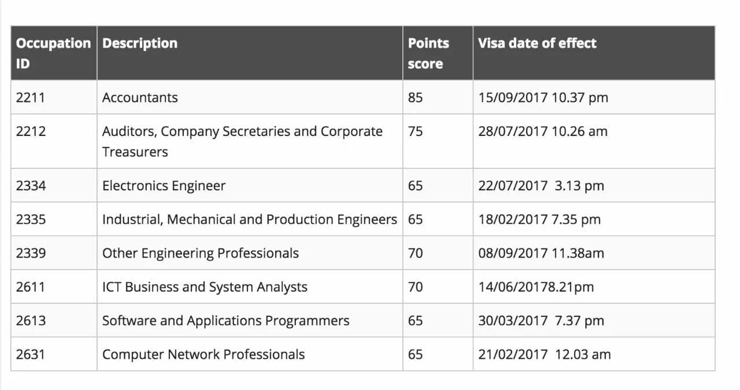740x390 pixels.
Task: Click the points score 75 cell
Action: [x=438, y=141]
